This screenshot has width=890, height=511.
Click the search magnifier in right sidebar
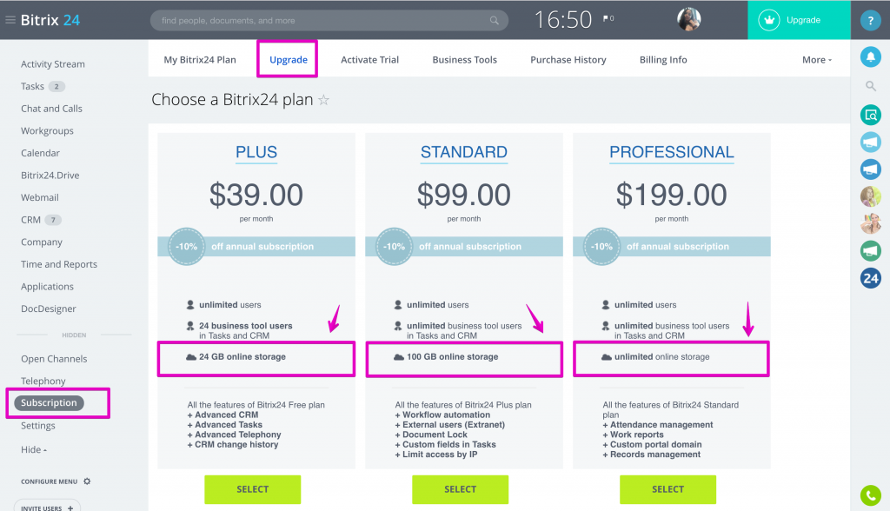(x=870, y=86)
